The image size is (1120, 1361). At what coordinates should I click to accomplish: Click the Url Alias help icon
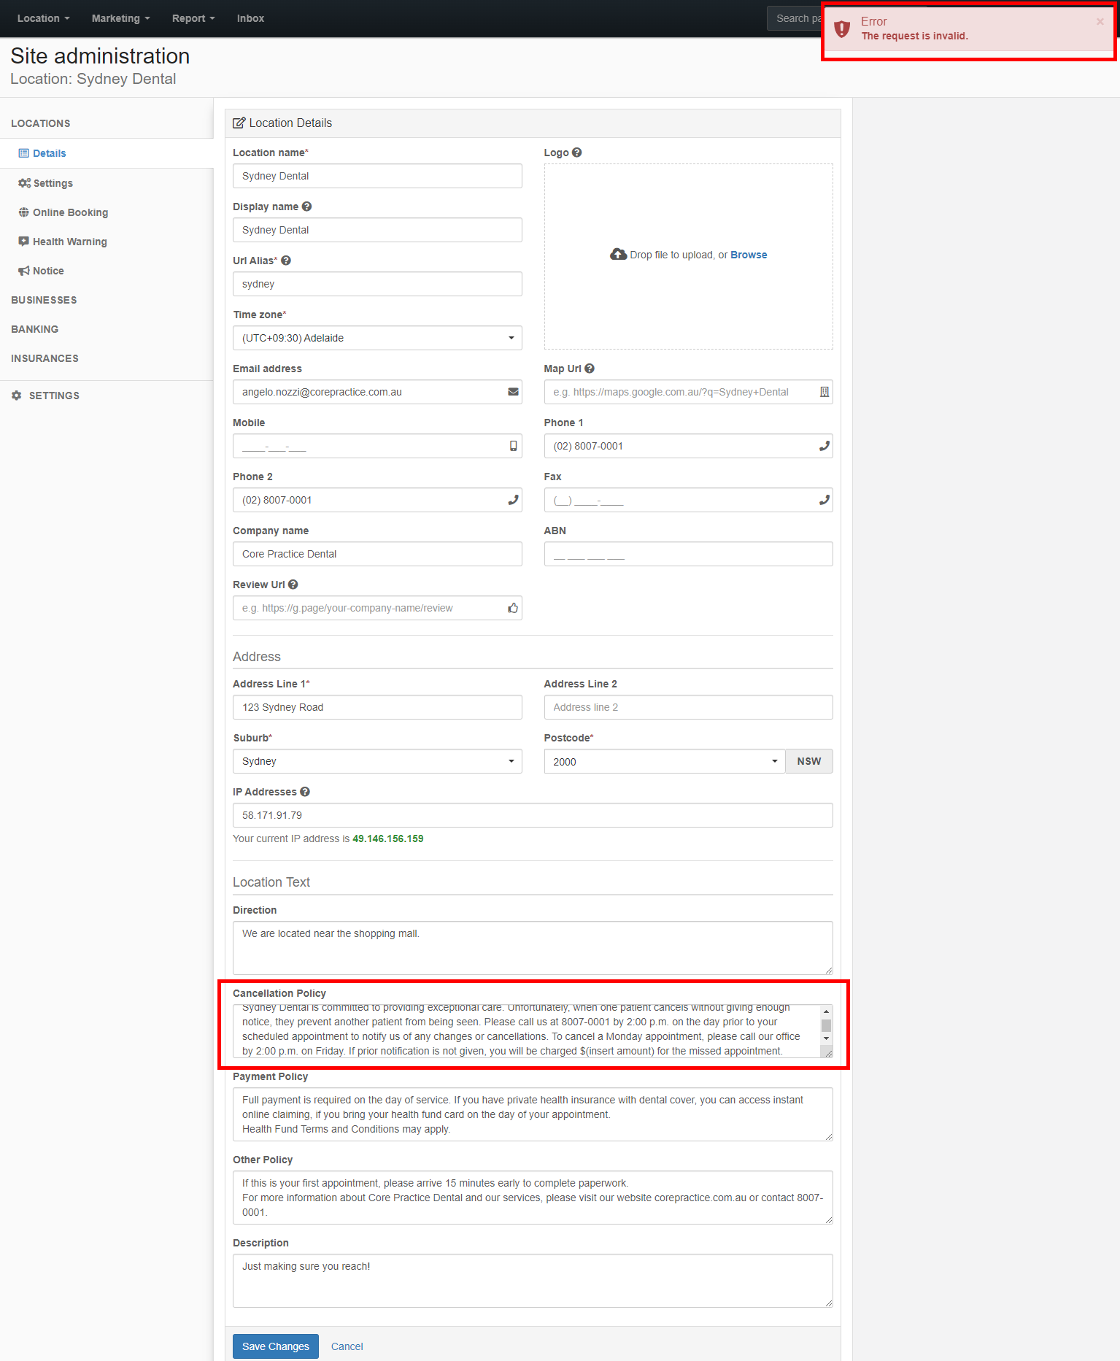click(286, 261)
